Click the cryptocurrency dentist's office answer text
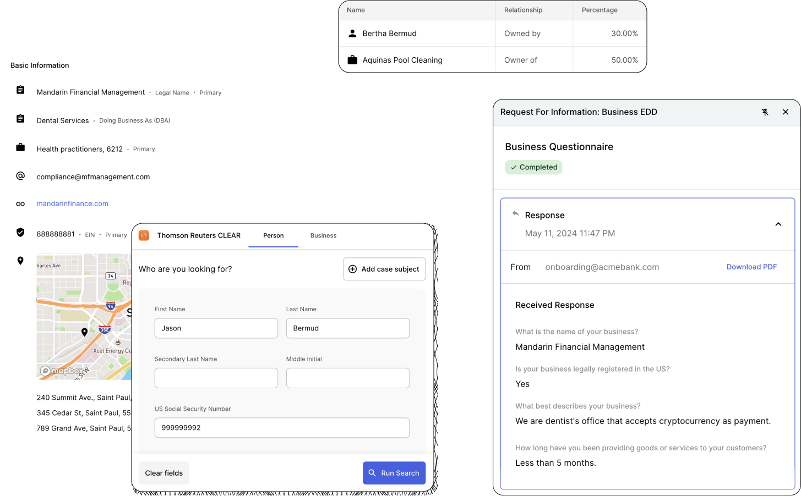This screenshot has width=801, height=496. pyautogui.click(x=643, y=421)
